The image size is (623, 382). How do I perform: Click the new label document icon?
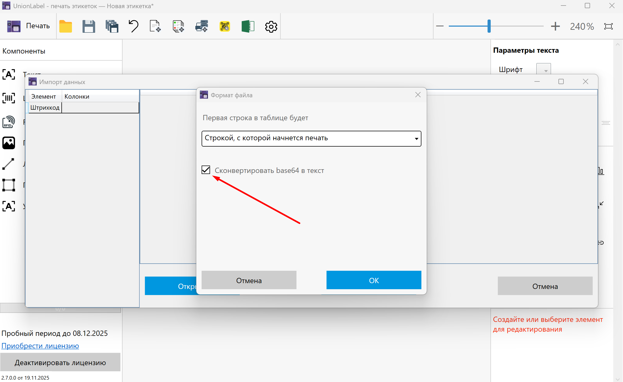155,26
